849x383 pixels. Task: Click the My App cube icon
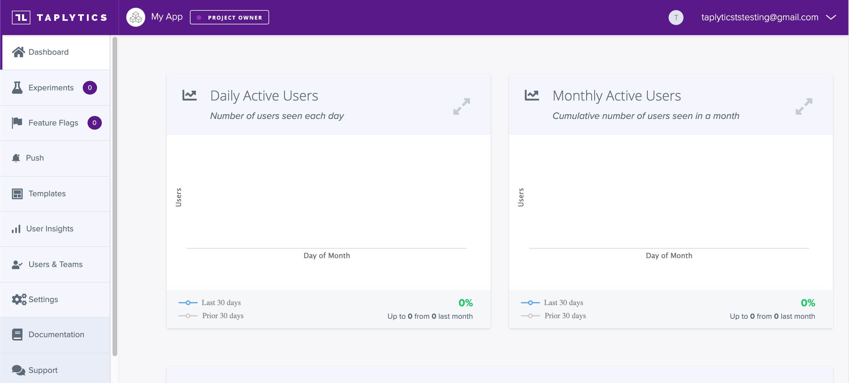pos(135,18)
